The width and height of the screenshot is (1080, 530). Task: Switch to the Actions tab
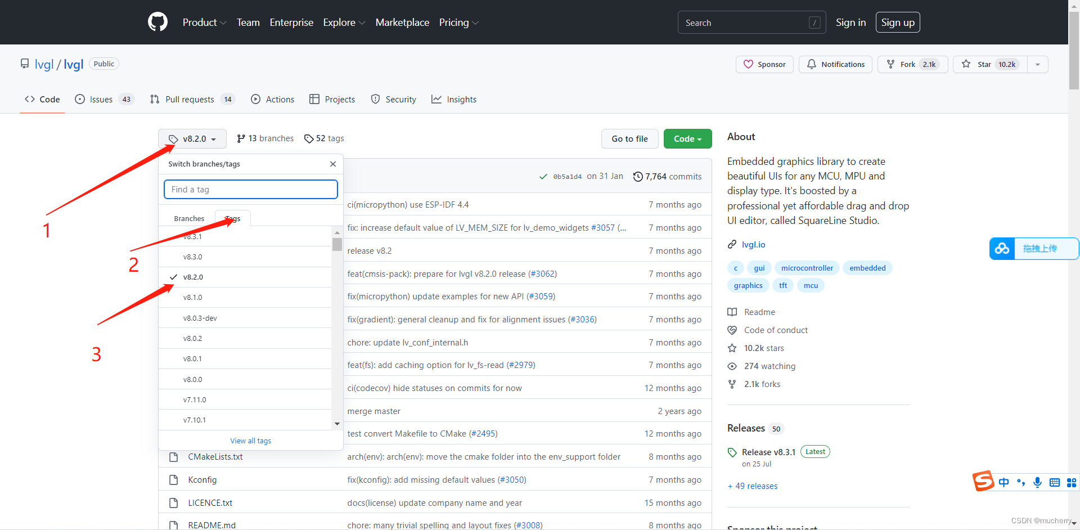tap(272, 99)
